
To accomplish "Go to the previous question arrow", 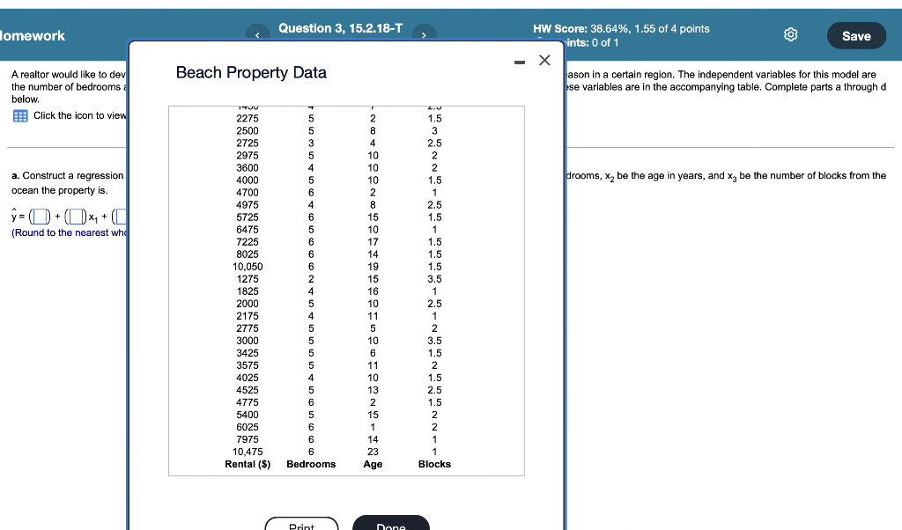I will coord(258,34).
